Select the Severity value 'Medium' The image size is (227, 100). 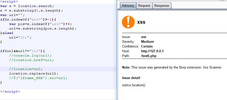pyautogui.click(x=147, y=42)
